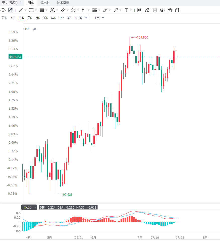Click the magnet snap icon
Viewport: 220px width, 241px height.
coord(177,10)
